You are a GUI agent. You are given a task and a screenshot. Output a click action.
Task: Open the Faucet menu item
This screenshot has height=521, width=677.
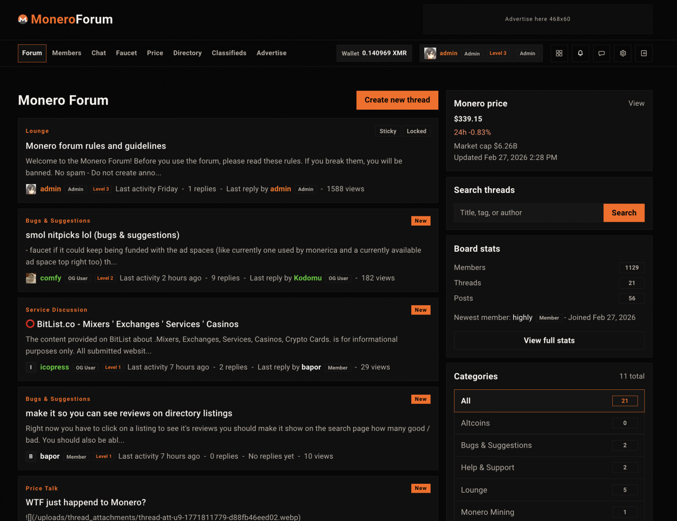coord(126,53)
